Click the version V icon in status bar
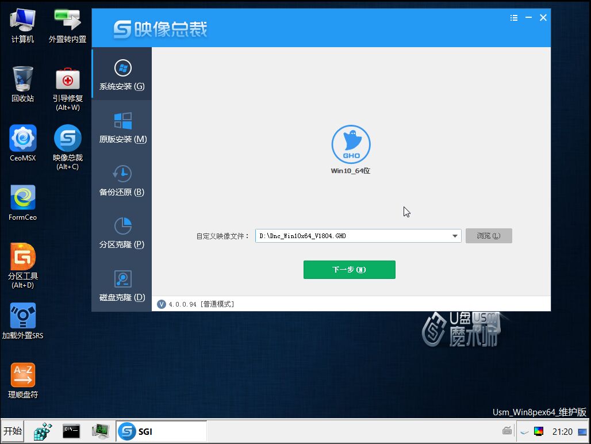Image resolution: width=591 pixels, height=444 pixels. pyautogui.click(x=162, y=304)
